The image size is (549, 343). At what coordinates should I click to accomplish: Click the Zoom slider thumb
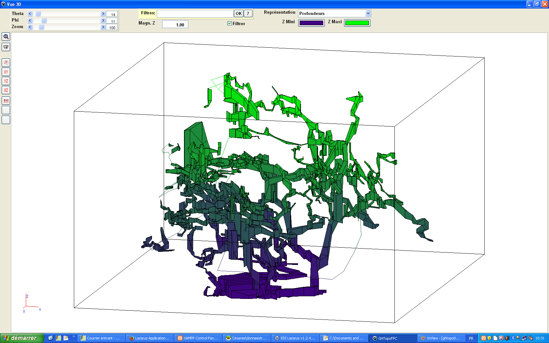point(41,27)
